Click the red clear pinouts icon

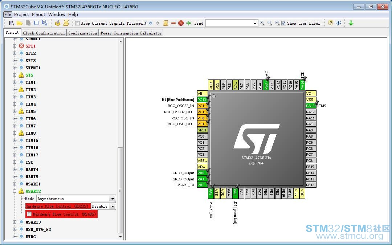(x=181, y=23)
